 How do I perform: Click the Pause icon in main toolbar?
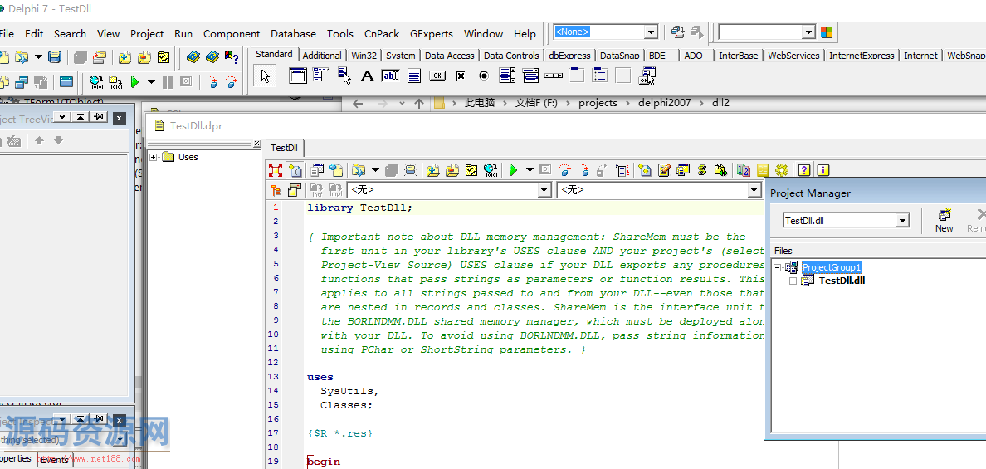point(168,81)
